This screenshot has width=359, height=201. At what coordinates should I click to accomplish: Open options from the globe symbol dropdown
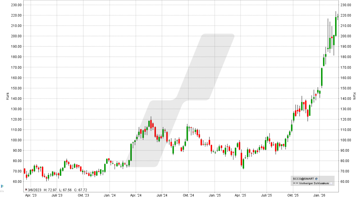(316, 179)
